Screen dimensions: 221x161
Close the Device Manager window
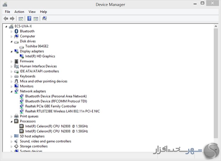tap(212, 3)
